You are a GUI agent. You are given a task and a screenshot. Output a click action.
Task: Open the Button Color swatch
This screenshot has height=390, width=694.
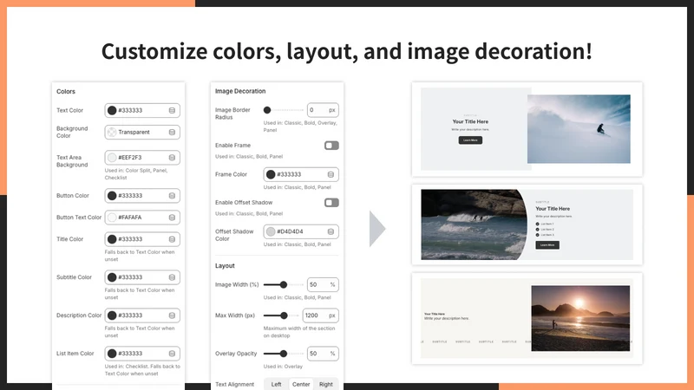click(x=112, y=196)
